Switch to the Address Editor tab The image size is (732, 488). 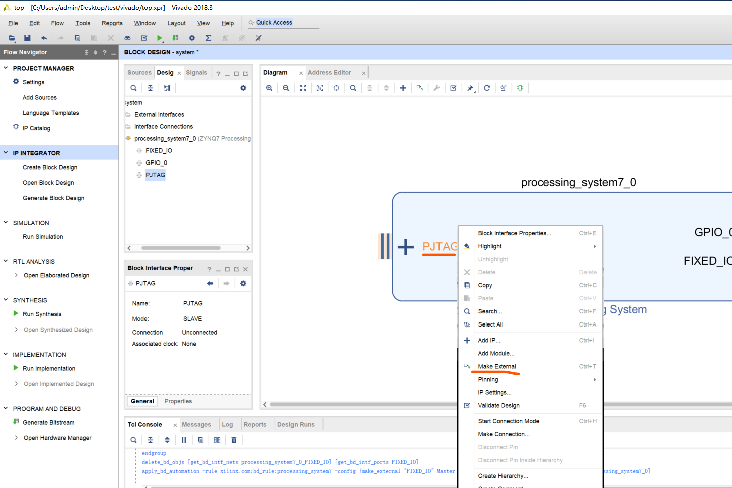[x=329, y=73]
